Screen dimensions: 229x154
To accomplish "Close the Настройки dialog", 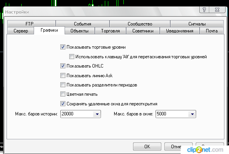I will pyautogui.click(x=217, y=10).
